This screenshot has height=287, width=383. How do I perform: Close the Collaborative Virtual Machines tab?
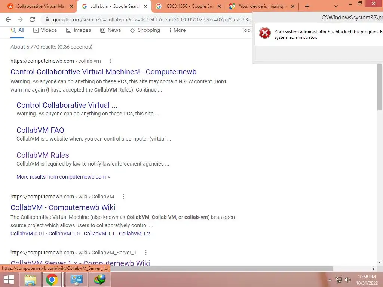(x=71, y=7)
